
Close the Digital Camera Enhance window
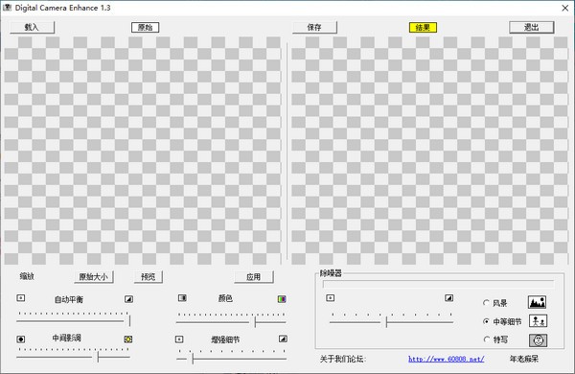565,8
